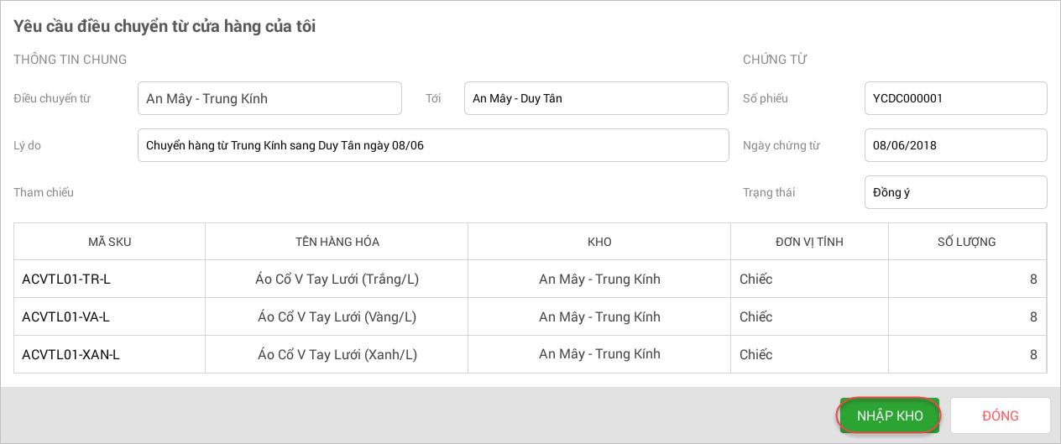Image resolution: width=1061 pixels, height=444 pixels.
Task: Click product name Áo Cổ V Tay Lưới (Trắng/L)
Action: click(x=337, y=279)
